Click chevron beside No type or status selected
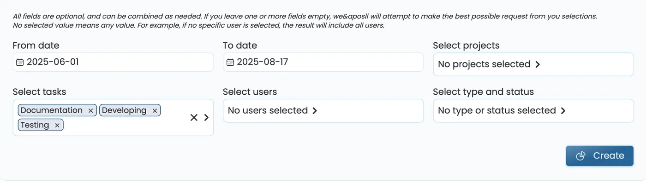The image size is (646, 183). [x=563, y=111]
